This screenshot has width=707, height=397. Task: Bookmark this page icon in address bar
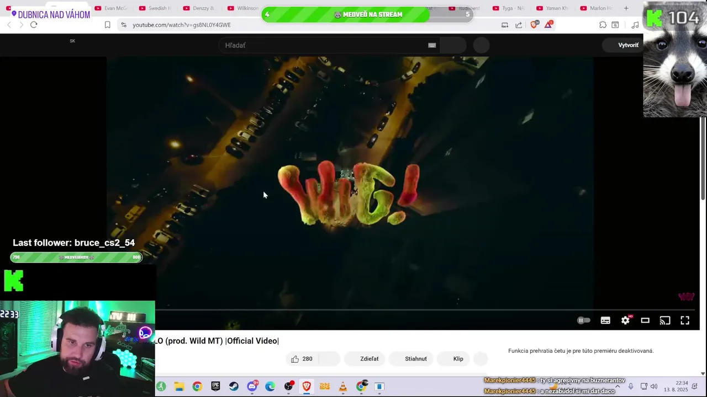pyautogui.click(x=107, y=25)
